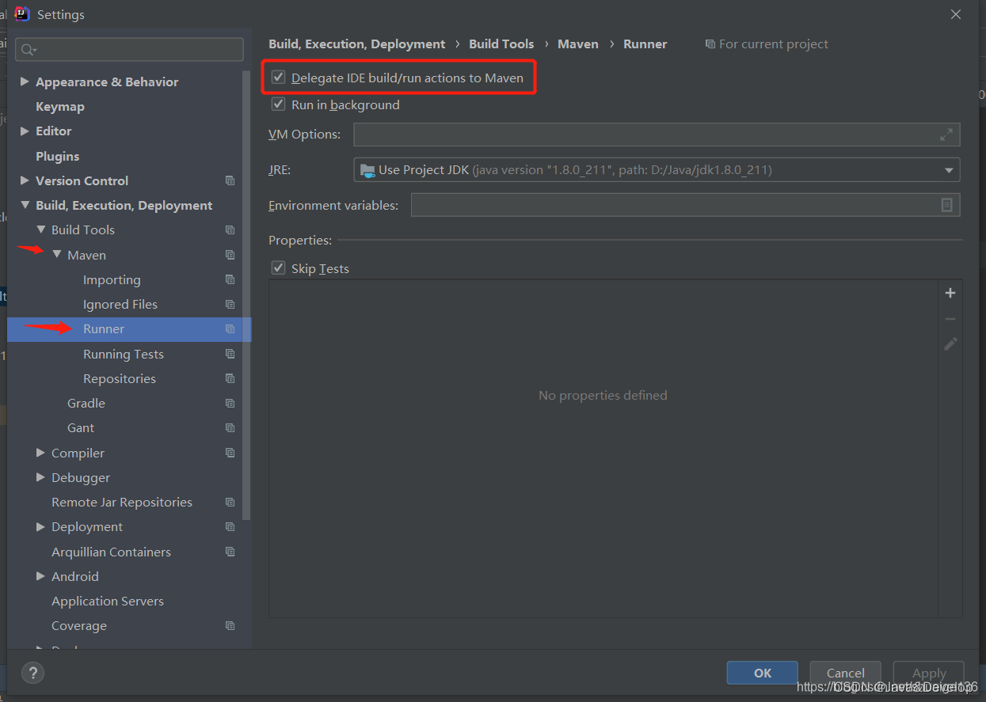Click project-level icon beside Running Tests
Image resolution: width=986 pixels, height=702 pixels.
[230, 354]
